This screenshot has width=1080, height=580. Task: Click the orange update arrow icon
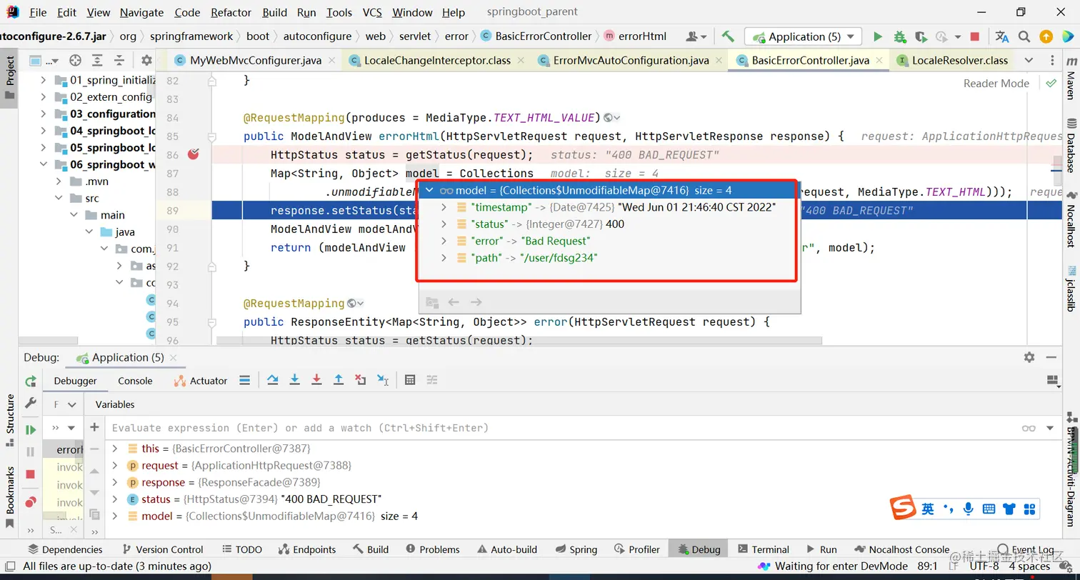coord(1046,36)
